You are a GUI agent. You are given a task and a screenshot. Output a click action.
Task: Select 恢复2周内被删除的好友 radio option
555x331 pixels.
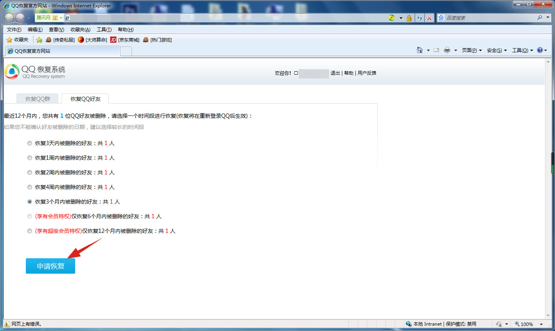click(30, 172)
